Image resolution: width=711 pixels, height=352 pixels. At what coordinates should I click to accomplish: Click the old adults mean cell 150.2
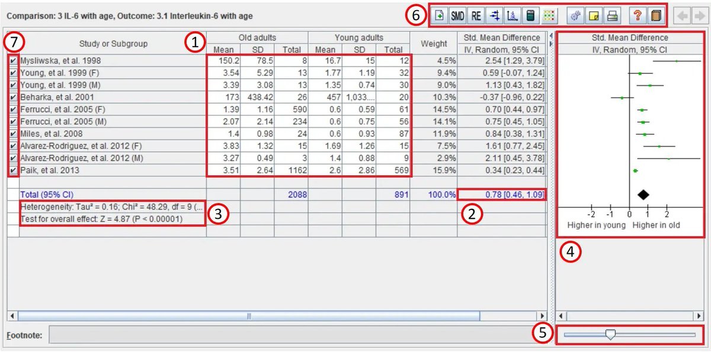click(224, 60)
